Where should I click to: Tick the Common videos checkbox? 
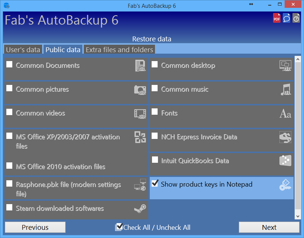[9, 112]
